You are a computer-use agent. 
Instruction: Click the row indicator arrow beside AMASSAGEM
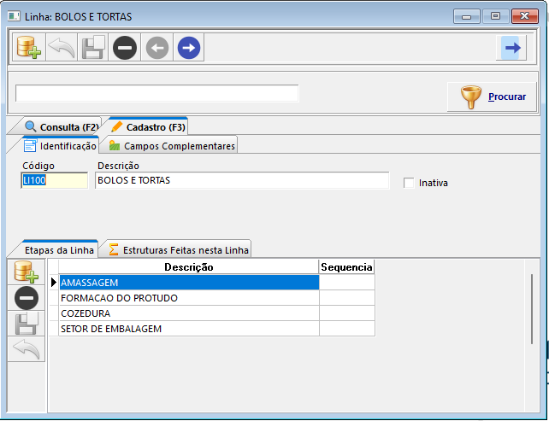pyautogui.click(x=54, y=283)
